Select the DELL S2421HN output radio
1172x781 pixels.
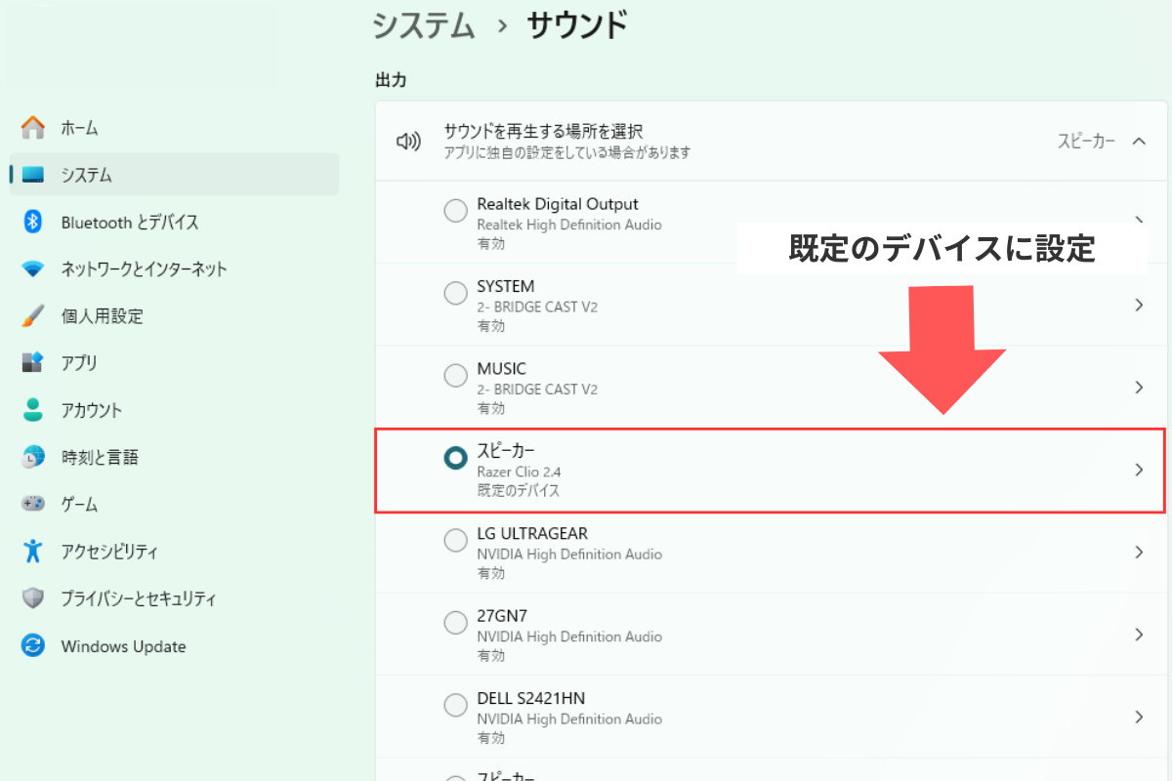coord(455,705)
